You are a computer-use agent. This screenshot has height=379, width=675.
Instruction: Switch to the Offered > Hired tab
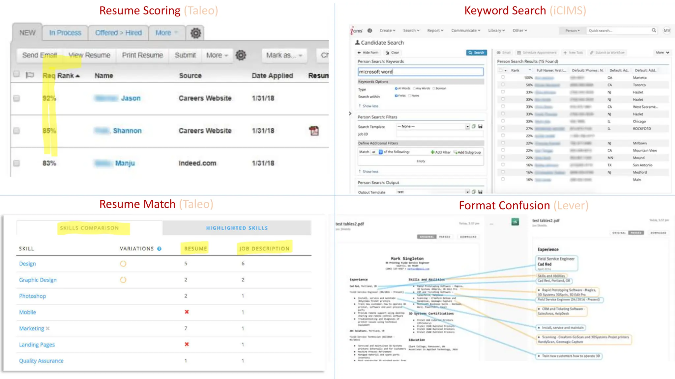point(118,33)
